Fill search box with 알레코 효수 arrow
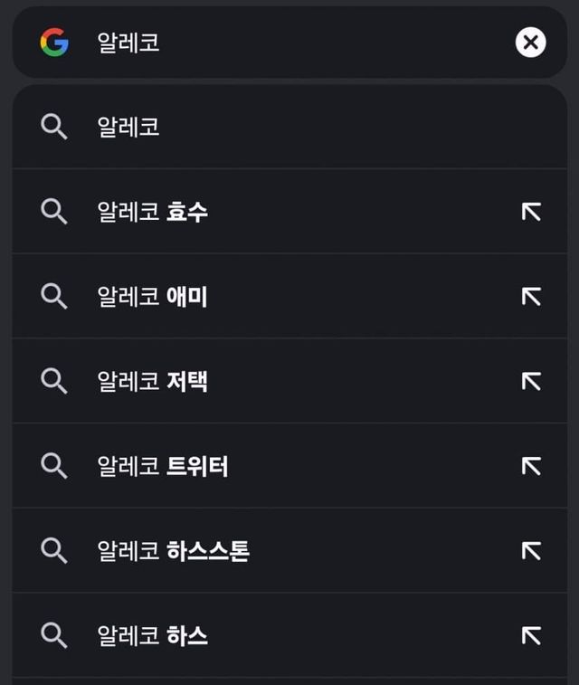The width and height of the screenshot is (579, 685). click(531, 212)
